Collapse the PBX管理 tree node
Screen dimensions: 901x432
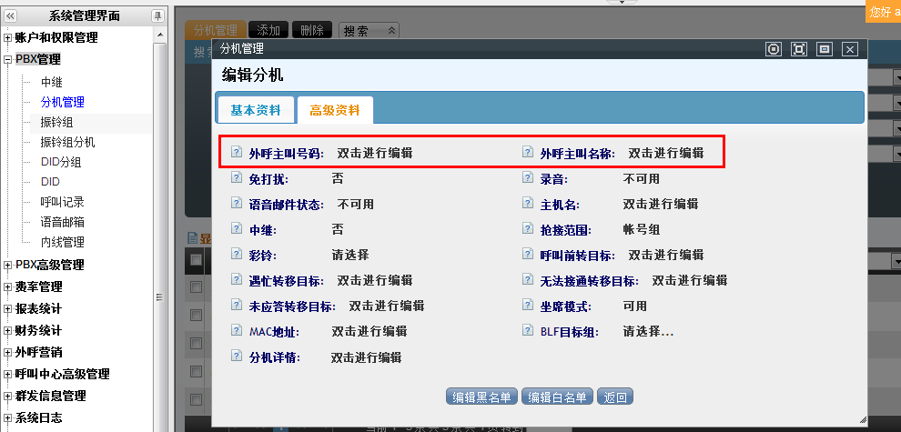pyautogui.click(x=8, y=60)
